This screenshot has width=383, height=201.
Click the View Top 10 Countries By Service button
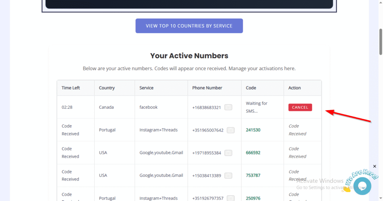point(189,26)
